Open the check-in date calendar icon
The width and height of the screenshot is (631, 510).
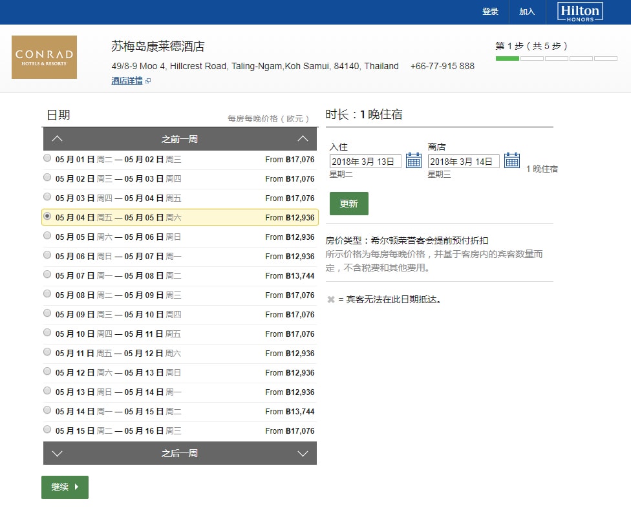click(x=413, y=160)
